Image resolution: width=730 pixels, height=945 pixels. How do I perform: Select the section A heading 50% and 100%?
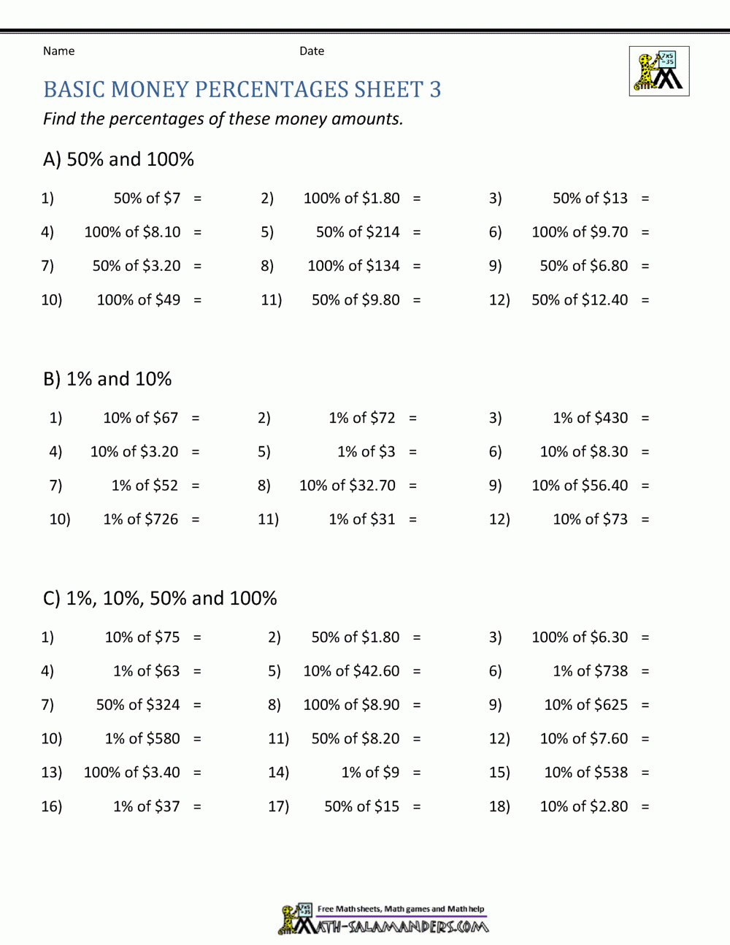coord(119,159)
